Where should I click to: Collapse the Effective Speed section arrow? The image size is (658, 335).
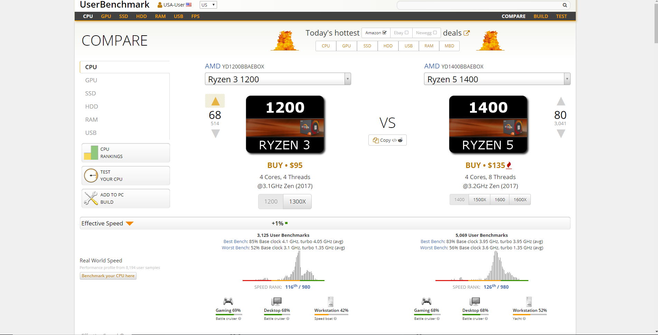coord(130,224)
